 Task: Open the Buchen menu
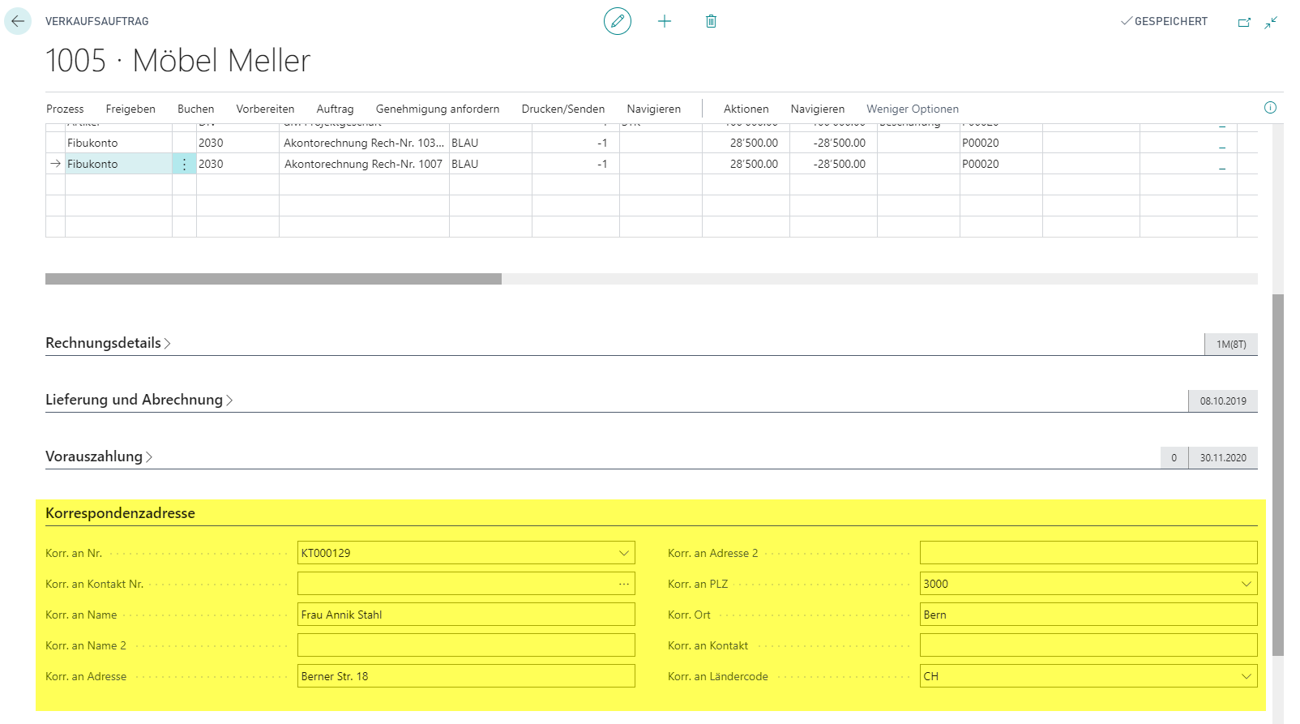(x=196, y=109)
